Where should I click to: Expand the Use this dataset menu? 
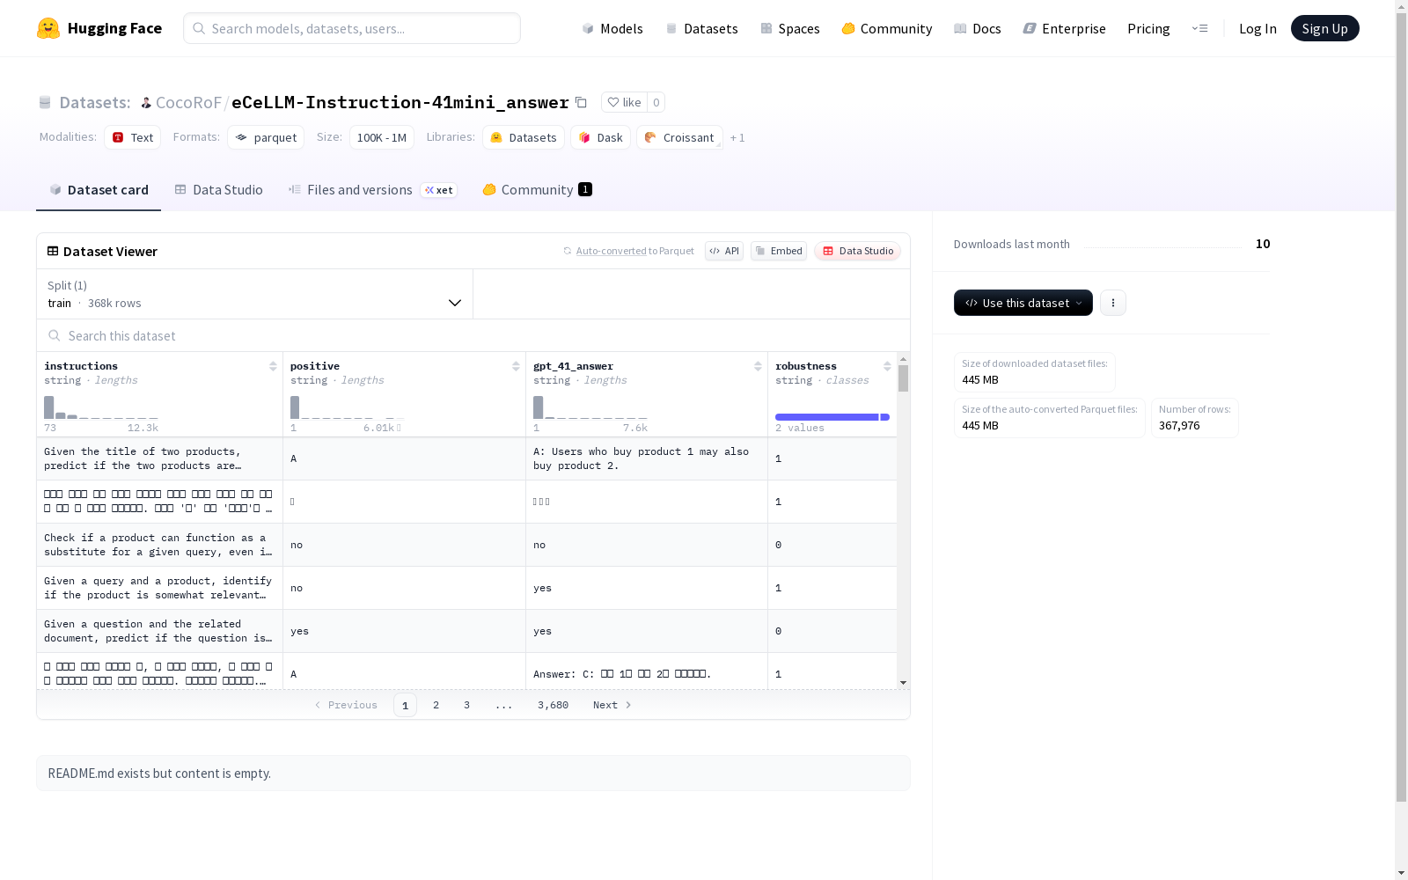(1023, 303)
